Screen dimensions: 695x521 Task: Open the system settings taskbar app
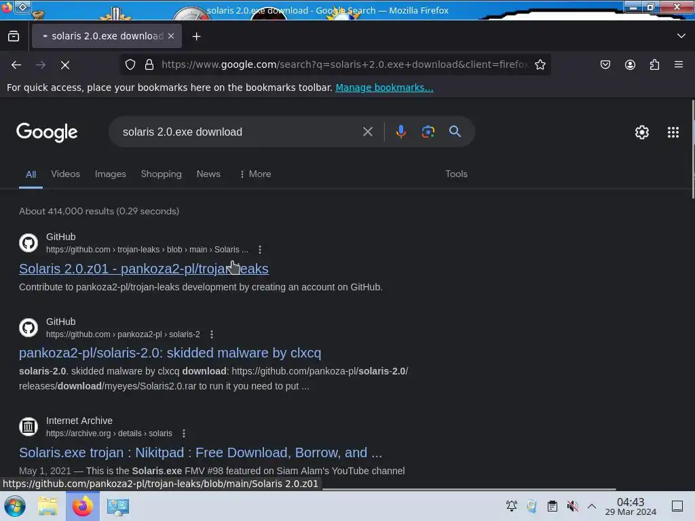pyautogui.click(x=117, y=506)
